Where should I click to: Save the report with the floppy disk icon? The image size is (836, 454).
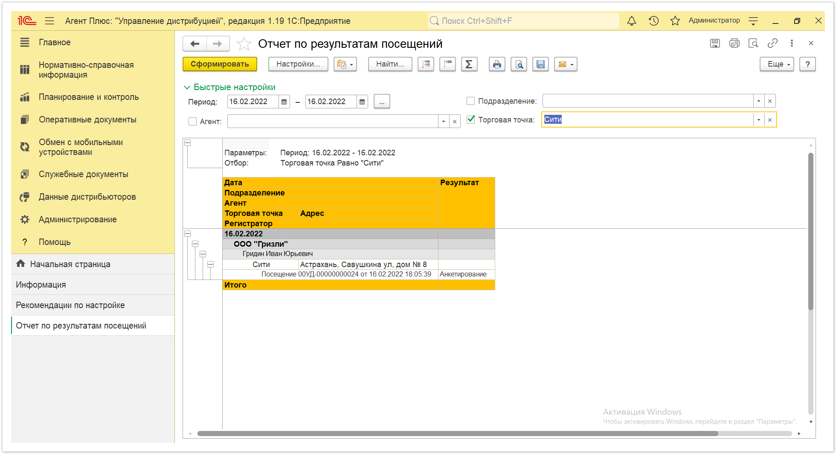[x=540, y=64]
